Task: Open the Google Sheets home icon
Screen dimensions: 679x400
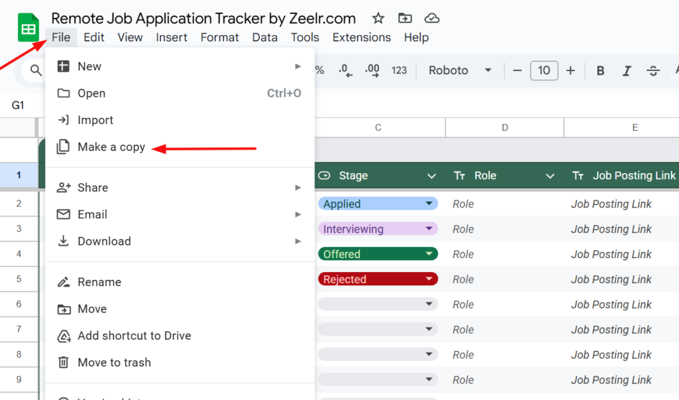Action: click(29, 28)
